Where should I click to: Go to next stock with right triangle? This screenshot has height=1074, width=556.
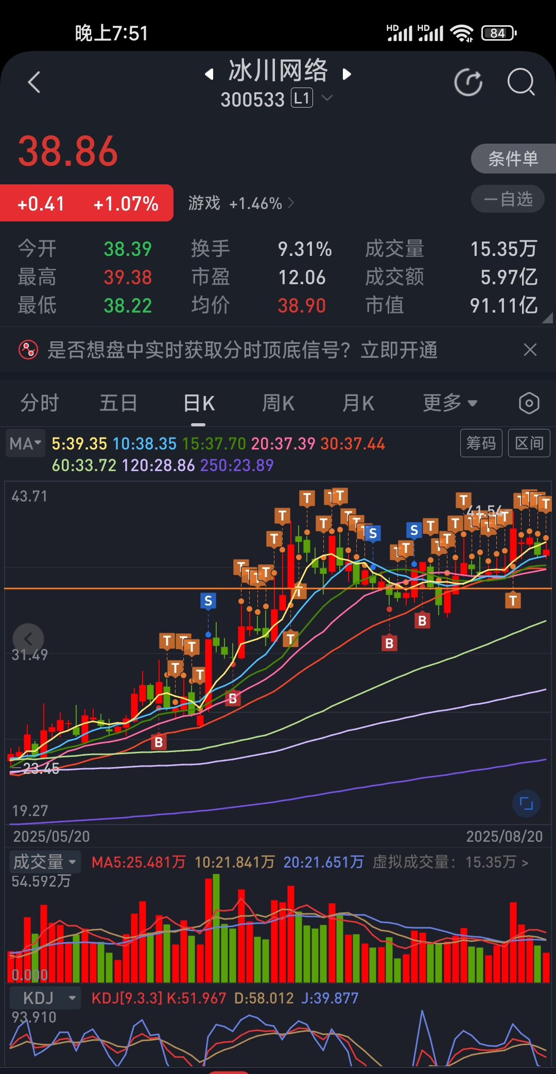click(347, 74)
